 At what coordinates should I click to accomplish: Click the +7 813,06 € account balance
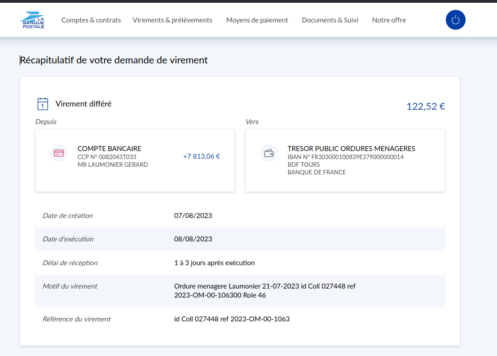pos(202,156)
